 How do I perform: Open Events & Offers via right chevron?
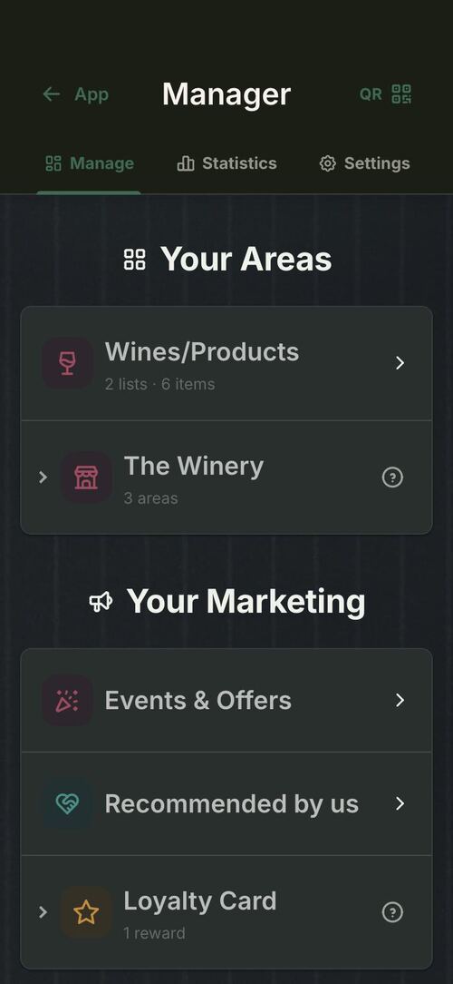click(400, 701)
